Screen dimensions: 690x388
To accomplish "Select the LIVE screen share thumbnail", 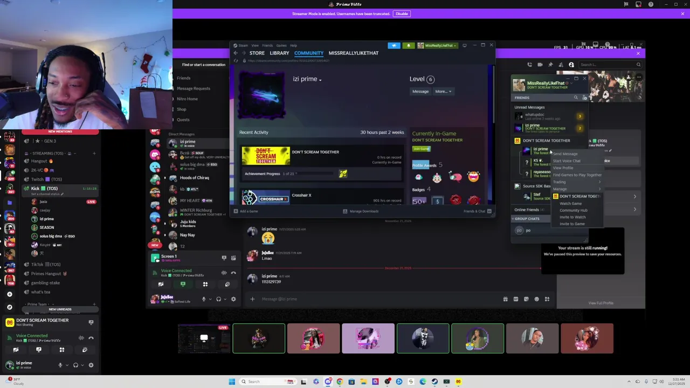I will pyautogui.click(x=204, y=338).
